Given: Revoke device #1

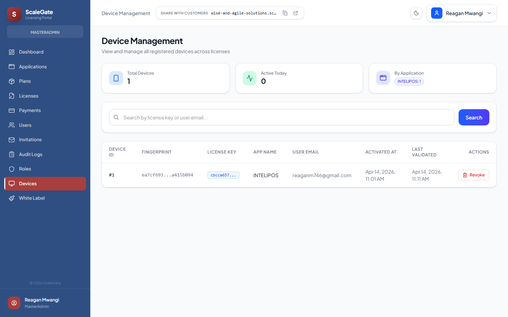Looking at the screenshot, I should coord(473,175).
